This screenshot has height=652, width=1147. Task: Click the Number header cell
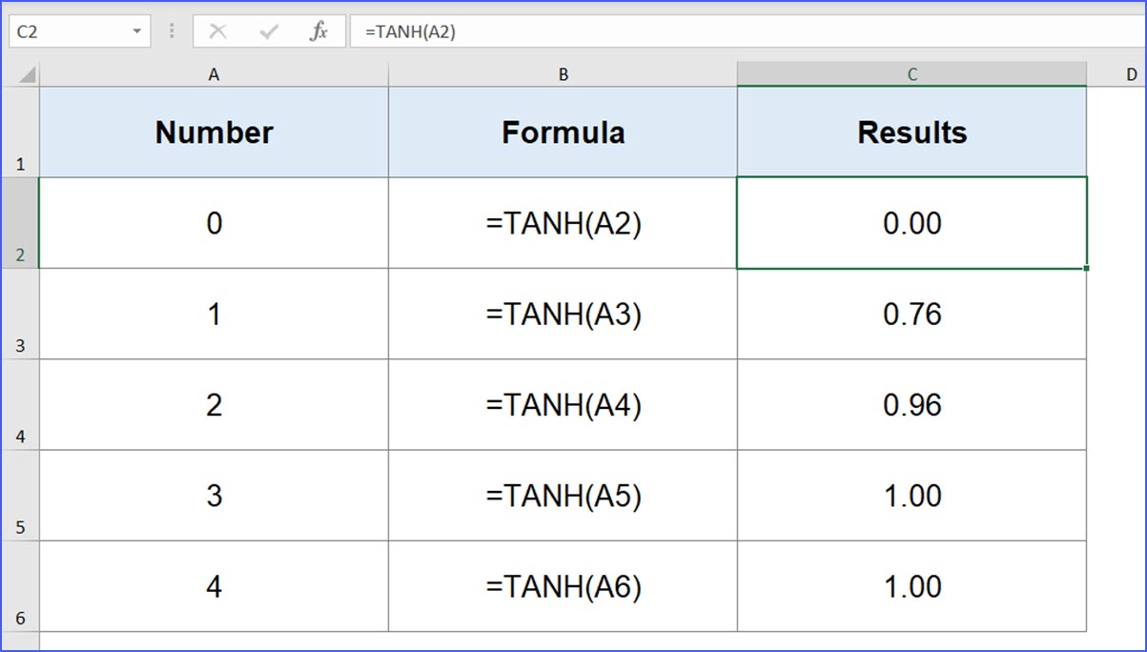click(x=214, y=132)
